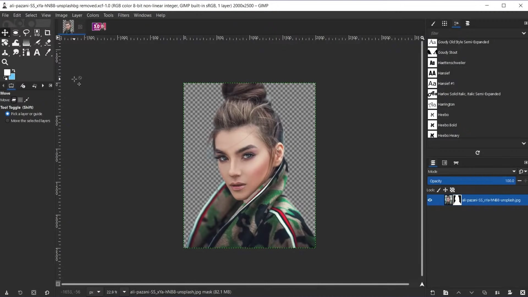Select the Text tool
This screenshot has height=297, width=528.
[x=37, y=53]
